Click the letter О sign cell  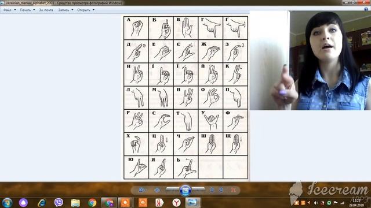[210, 98]
